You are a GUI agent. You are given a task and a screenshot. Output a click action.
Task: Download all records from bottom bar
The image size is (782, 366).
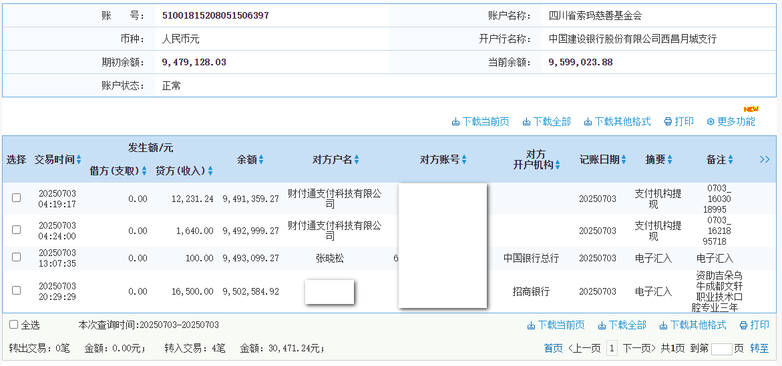[x=622, y=325]
